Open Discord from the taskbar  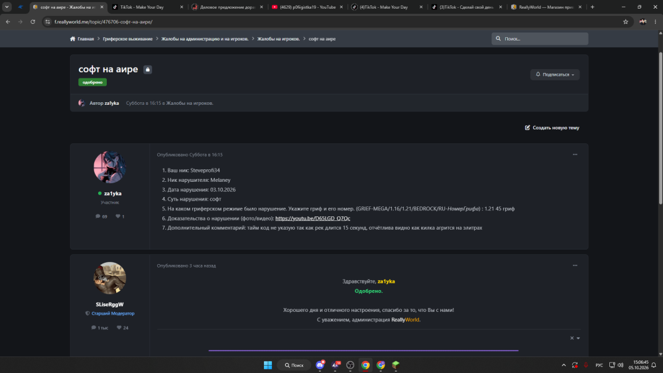320,365
